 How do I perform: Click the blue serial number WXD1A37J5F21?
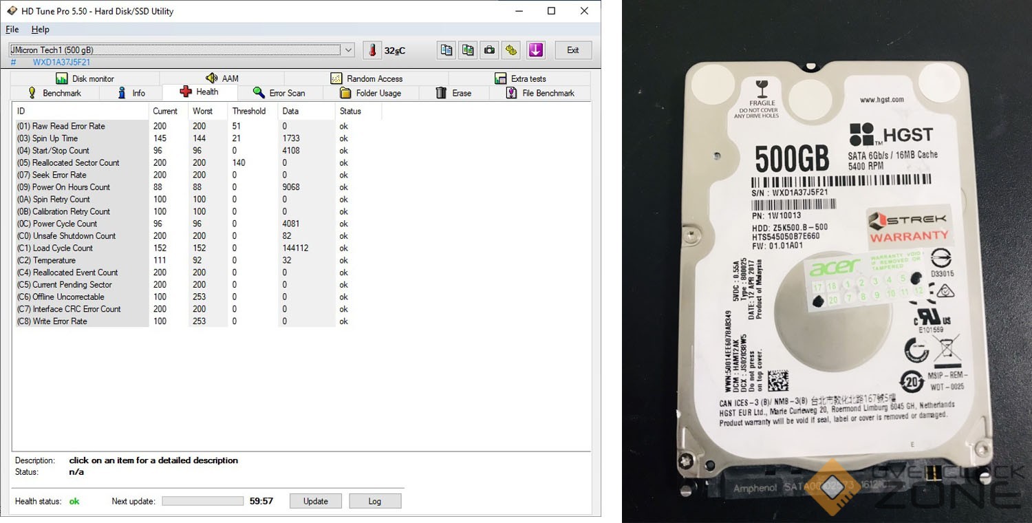tap(62, 63)
